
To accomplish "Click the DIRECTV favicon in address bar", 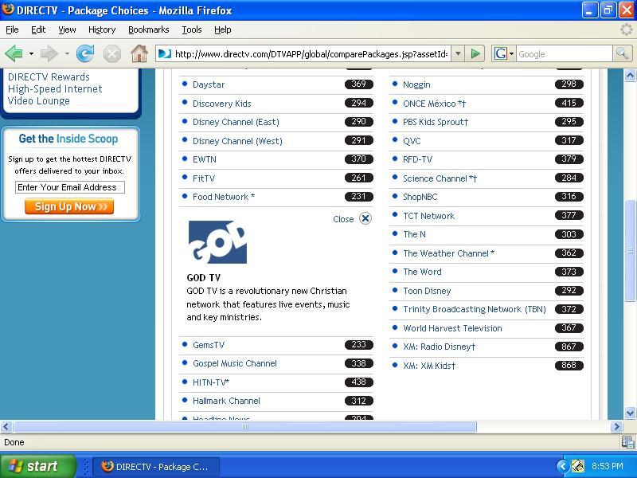I will [165, 53].
